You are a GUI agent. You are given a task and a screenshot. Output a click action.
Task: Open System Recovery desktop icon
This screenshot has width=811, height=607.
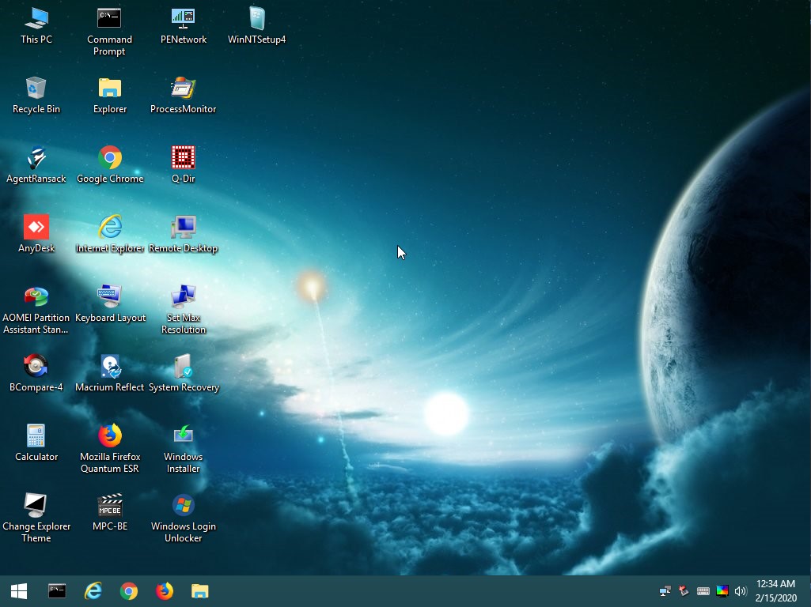click(x=183, y=374)
